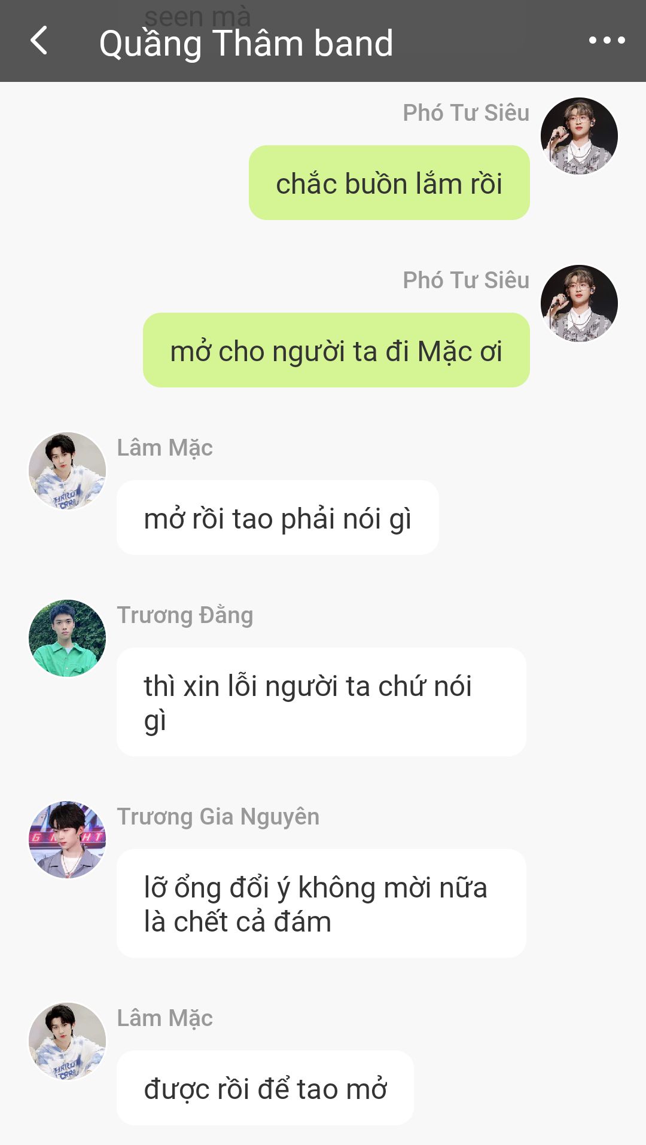Screen dimensions: 646x1145
Task: Tap the upper Lâm Mặc sender name
Action: pos(164,448)
